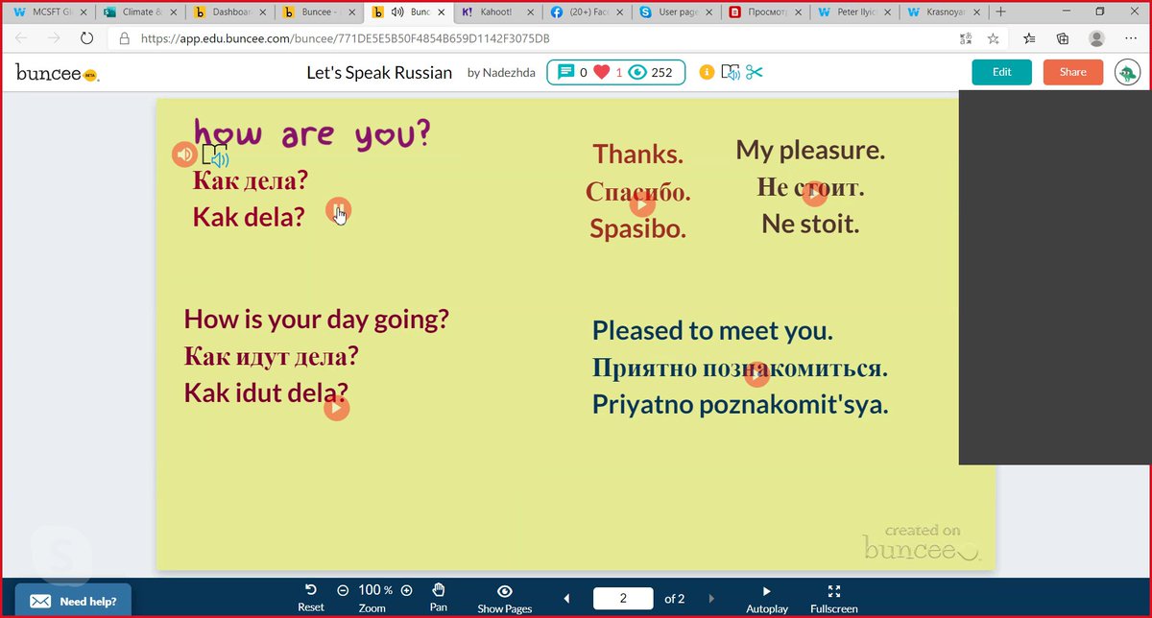Click the scissors clip icon
The image size is (1152, 618).
point(754,72)
